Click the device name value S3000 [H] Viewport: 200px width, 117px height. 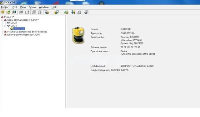click(x=126, y=29)
